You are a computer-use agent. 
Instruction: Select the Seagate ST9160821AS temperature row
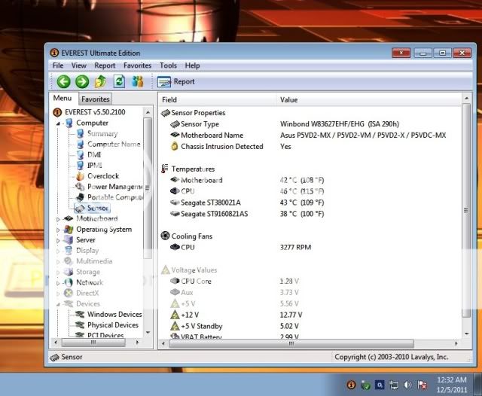tap(310, 214)
